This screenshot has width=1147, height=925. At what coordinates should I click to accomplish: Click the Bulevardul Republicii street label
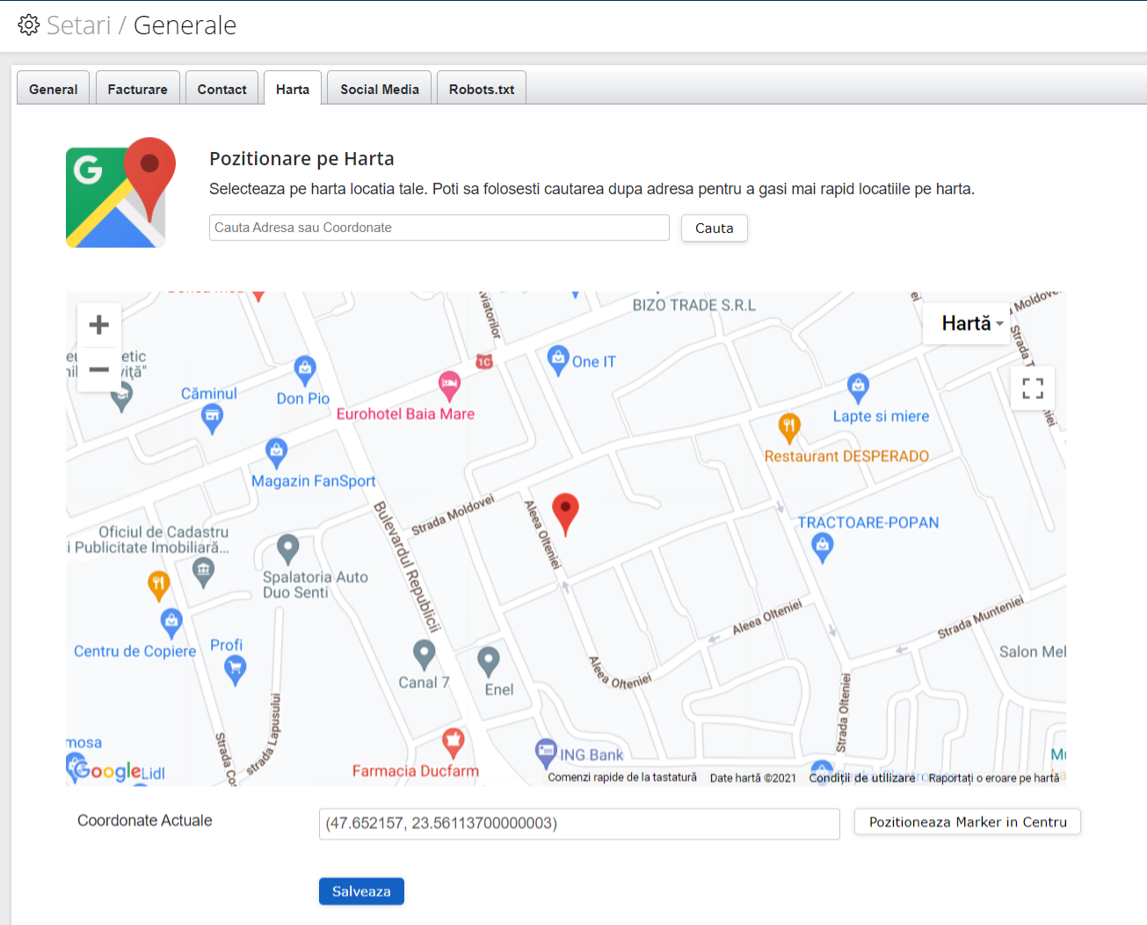[x=406, y=567]
